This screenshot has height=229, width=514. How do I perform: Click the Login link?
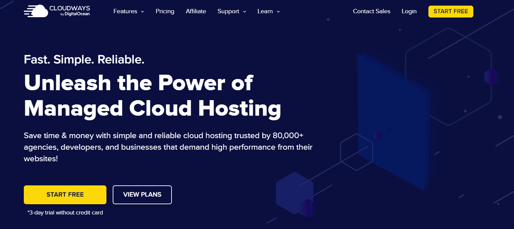click(x=409, y=11)
